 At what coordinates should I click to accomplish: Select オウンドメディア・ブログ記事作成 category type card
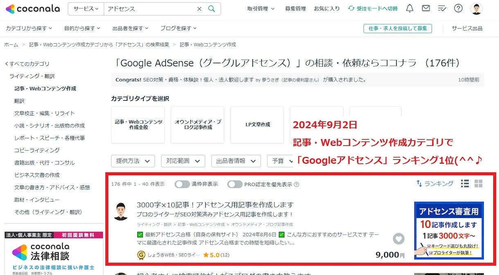coord(198,125)
